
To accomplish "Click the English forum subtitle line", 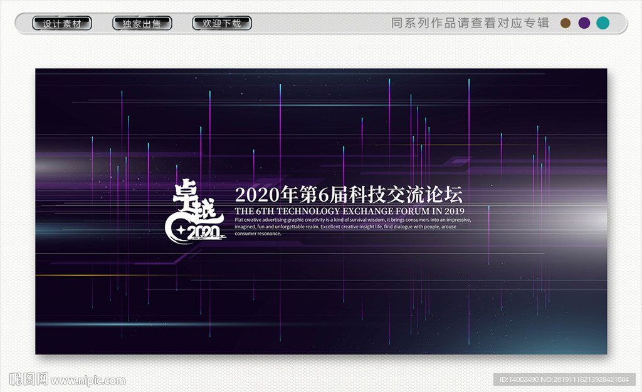I will pyautogui.click(x=349, y=211).
